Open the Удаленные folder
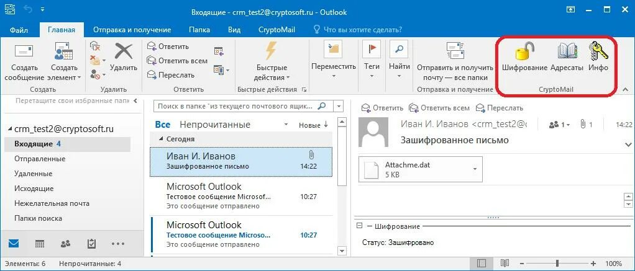Screen dimensions: 635x271 coord(33,174)
